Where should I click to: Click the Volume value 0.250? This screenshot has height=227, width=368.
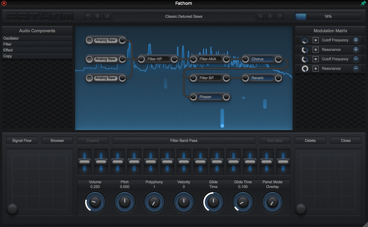pyautogui.click(x=95, y=187)
